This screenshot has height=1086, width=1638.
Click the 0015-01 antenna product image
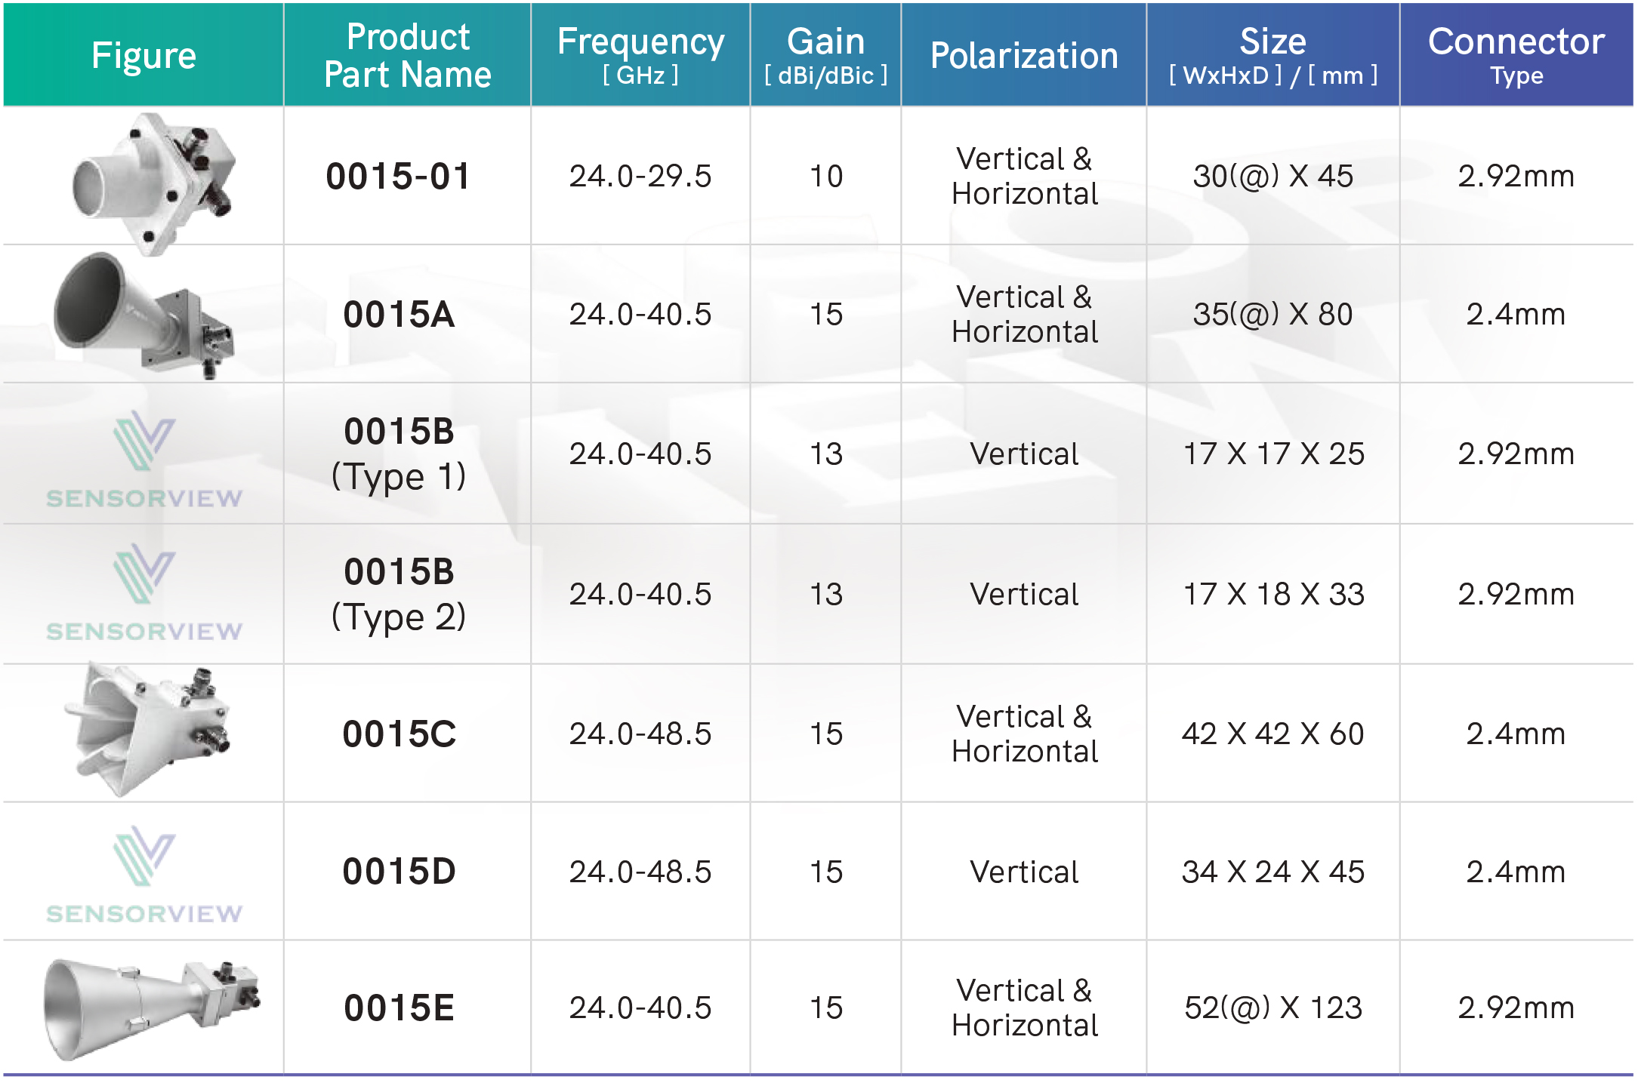pos(153,183)
